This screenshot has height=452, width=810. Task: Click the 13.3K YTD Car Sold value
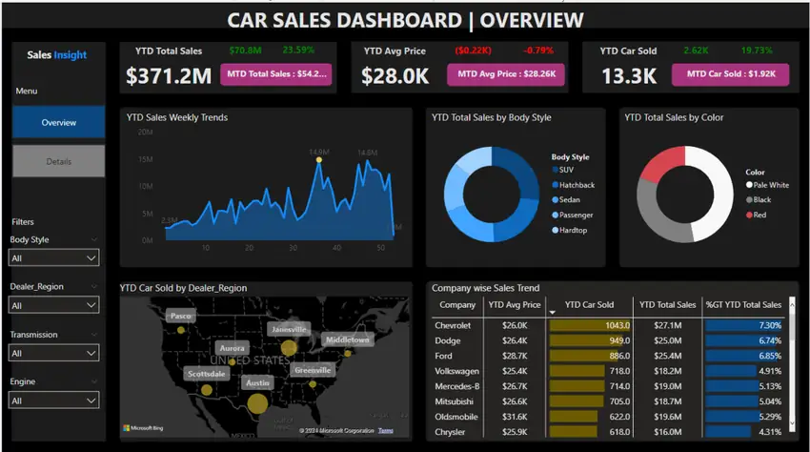click(629, 76)
